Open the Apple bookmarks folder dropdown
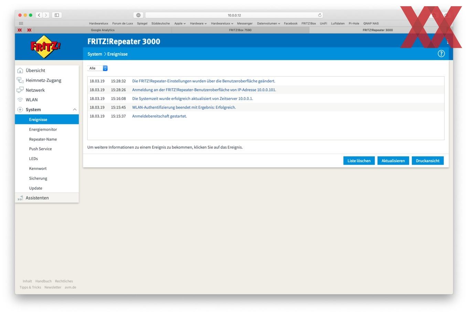Viewport: 468px width, 314px height. (180, 23)
